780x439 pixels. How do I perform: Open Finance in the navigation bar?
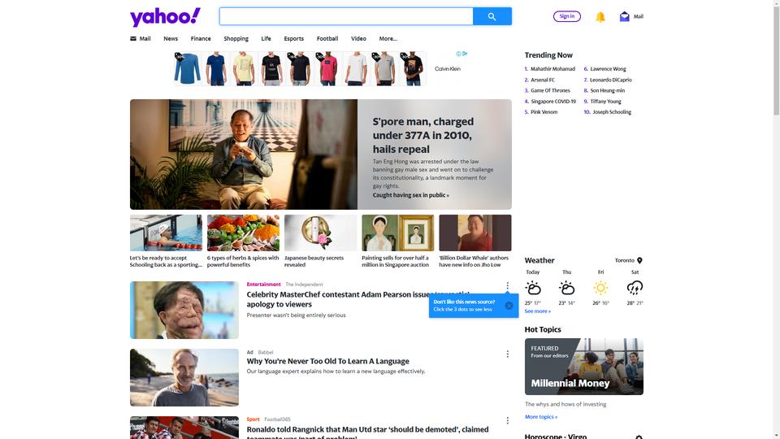point(201,38)
